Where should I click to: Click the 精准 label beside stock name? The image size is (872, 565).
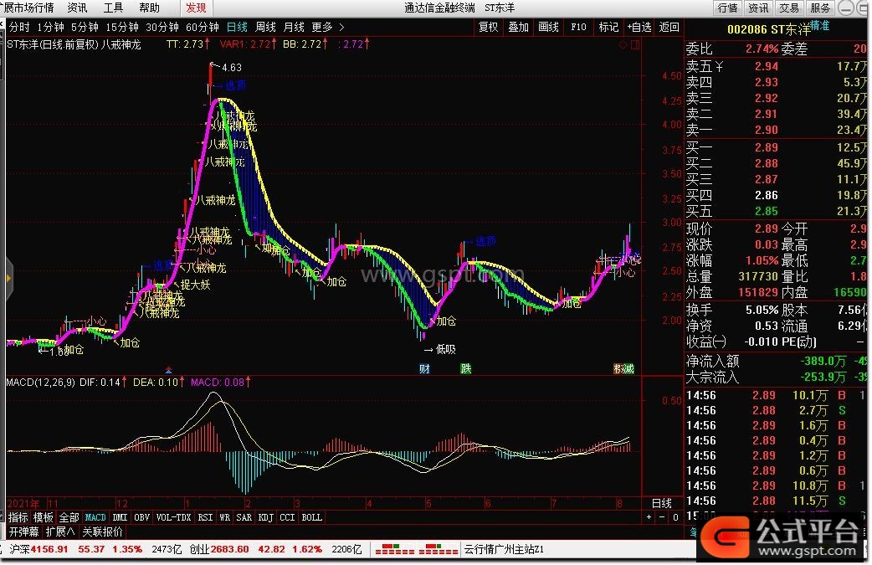click(820, 26)
